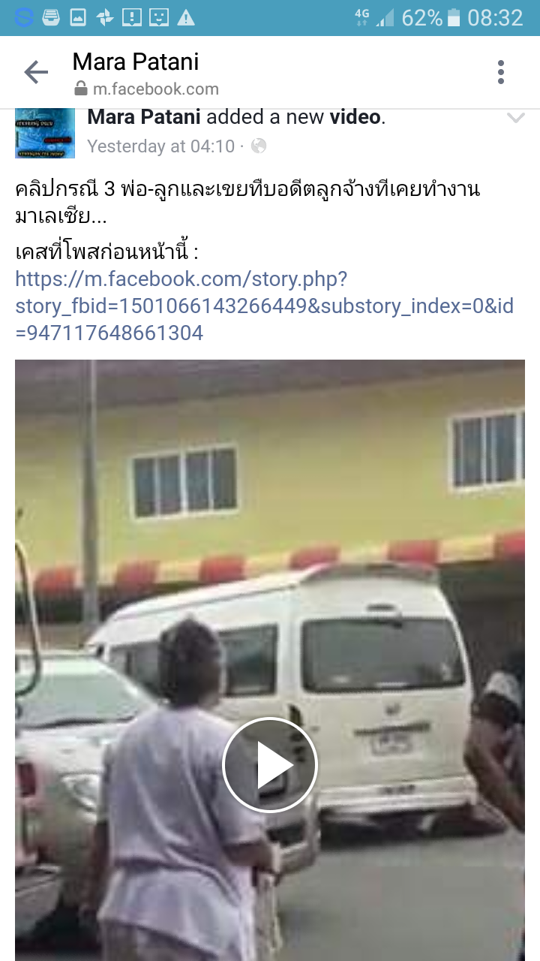Tap the Mara Patani page title
This screenshot has width=540, height=961.
coord(136,62)
